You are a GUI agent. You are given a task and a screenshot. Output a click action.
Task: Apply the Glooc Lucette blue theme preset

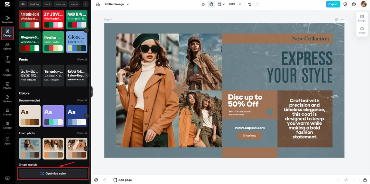(x=77, y=42)
